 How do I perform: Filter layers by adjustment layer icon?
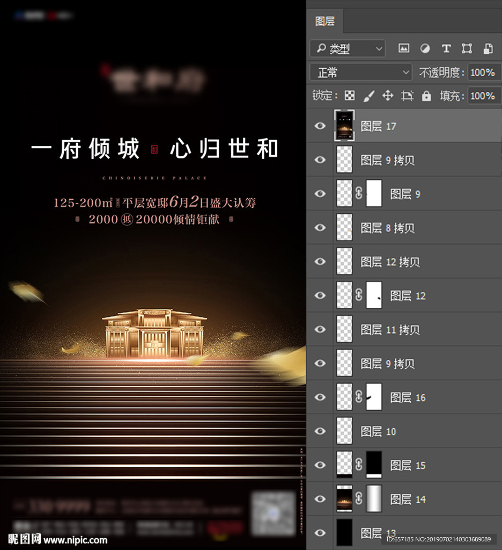[x=425, y=48]
